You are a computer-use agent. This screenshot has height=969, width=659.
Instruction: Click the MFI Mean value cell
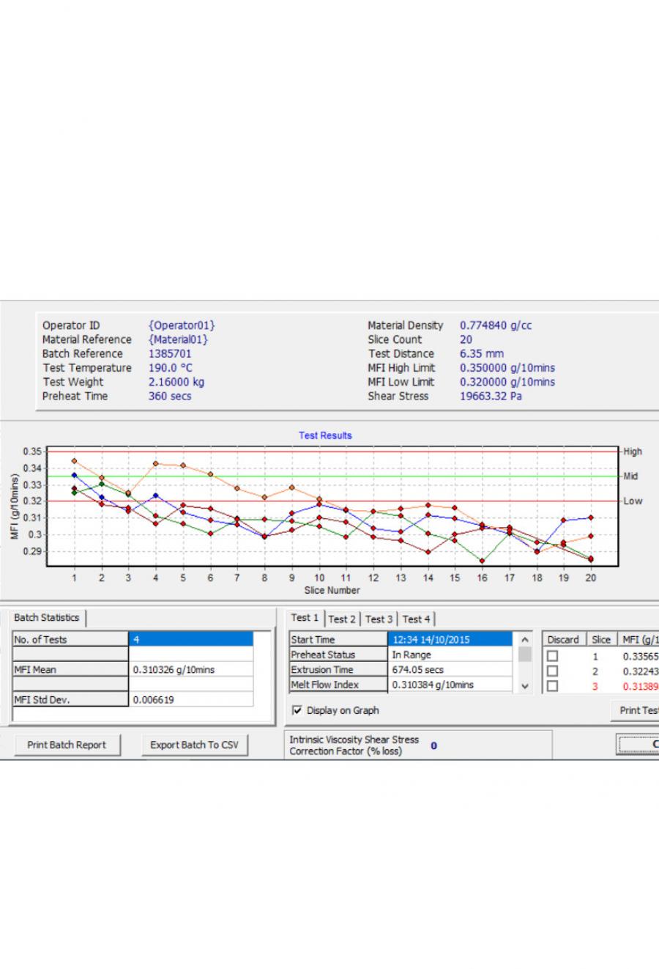click(x=190, y=670)
